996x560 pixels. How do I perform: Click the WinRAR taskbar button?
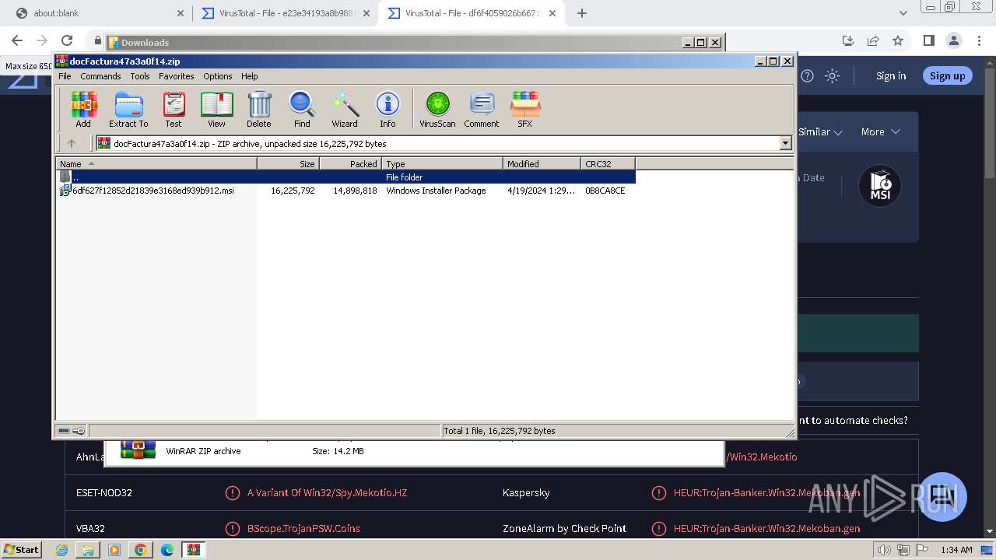(x=193, y=550)
